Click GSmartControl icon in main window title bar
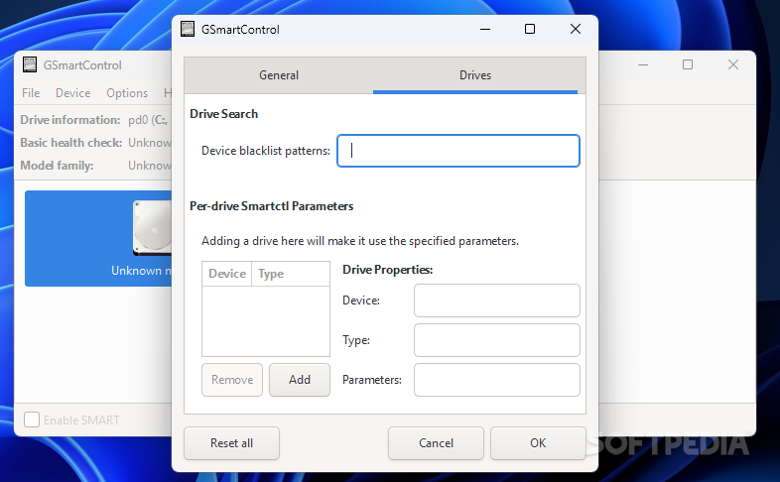Image resolution: width=780 pixels, height=482 pixels. [30, 64]
